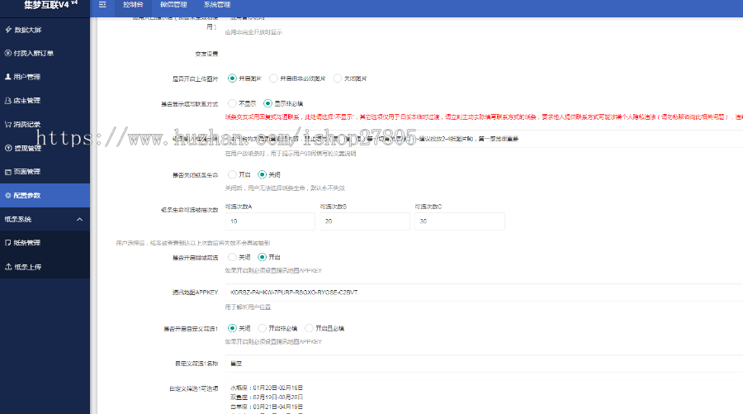The width and height of the screenshot is (743, 414).
Task: Collapse the 纸条系统 sidebar group
Action: [x=79, y=219]
